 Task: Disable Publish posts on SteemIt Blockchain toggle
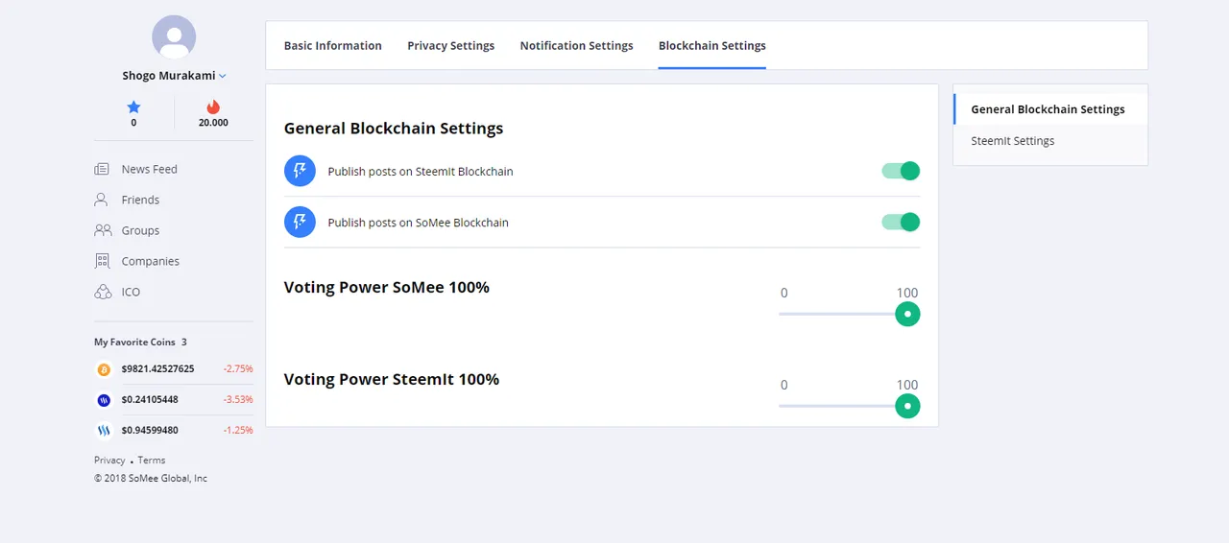pos(901,171)
